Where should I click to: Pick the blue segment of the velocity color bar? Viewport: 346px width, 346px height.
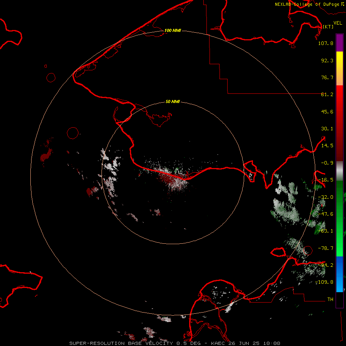339,274
